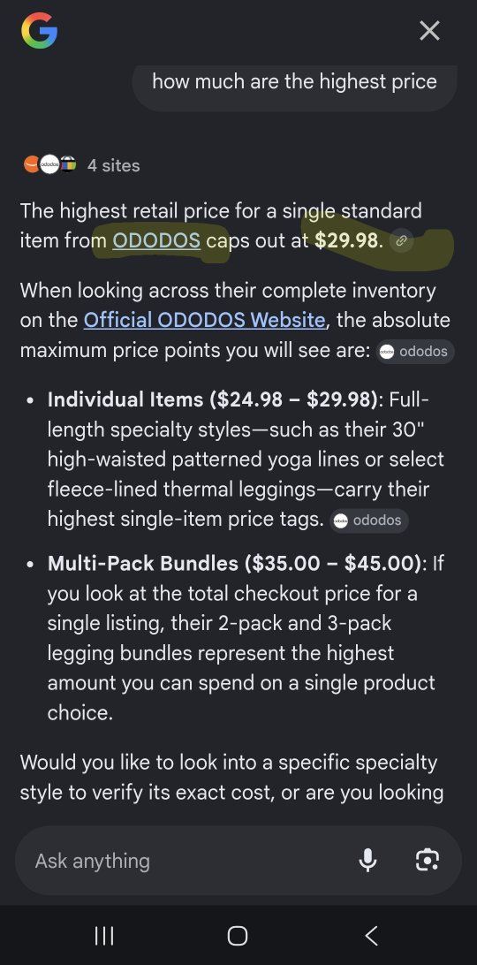This screenshot has width=477, height=965.
Task: Tap the link chain icon after $29.98
Action: (401, 241)
